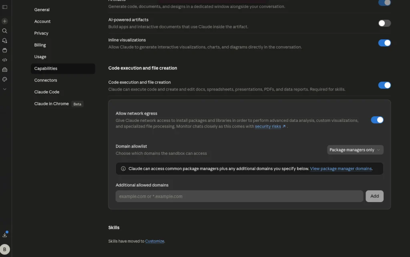Open the user avatar B
Screen dimensions: 410x257
(x=5, y=249)
